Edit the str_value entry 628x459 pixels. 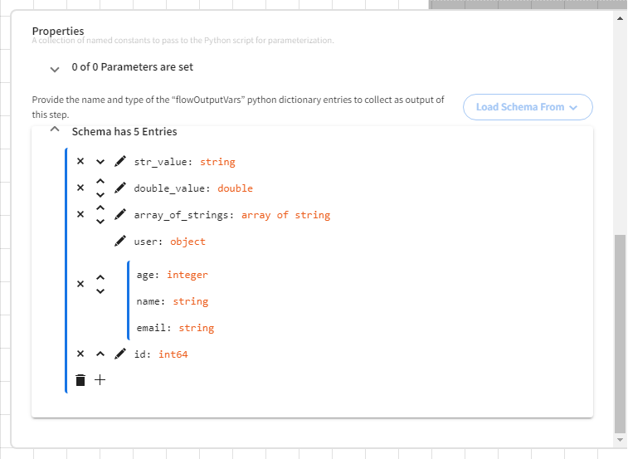coord(120,161)
